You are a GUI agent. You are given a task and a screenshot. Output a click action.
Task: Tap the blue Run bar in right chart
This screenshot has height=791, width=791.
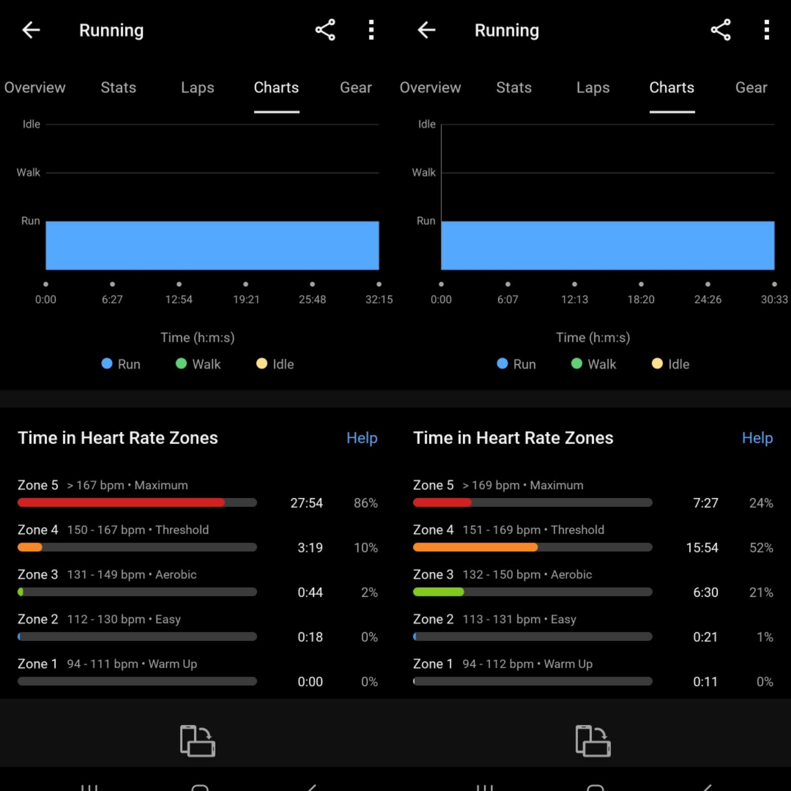608,245
